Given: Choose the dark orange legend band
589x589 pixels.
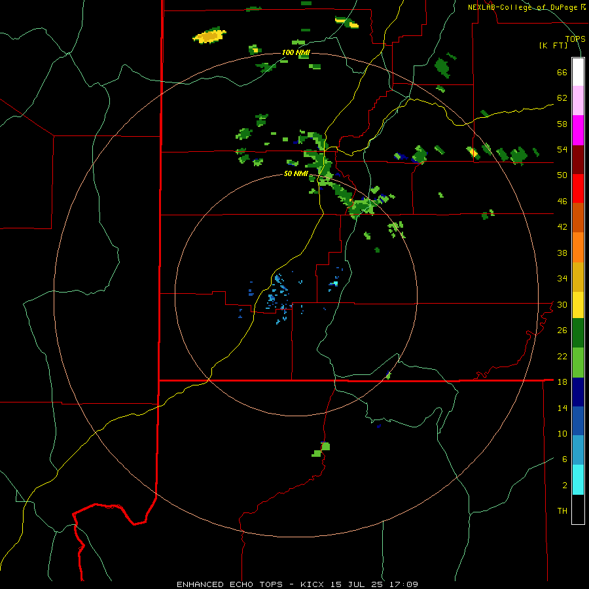Looking at the screenshot, I should 578,217.
